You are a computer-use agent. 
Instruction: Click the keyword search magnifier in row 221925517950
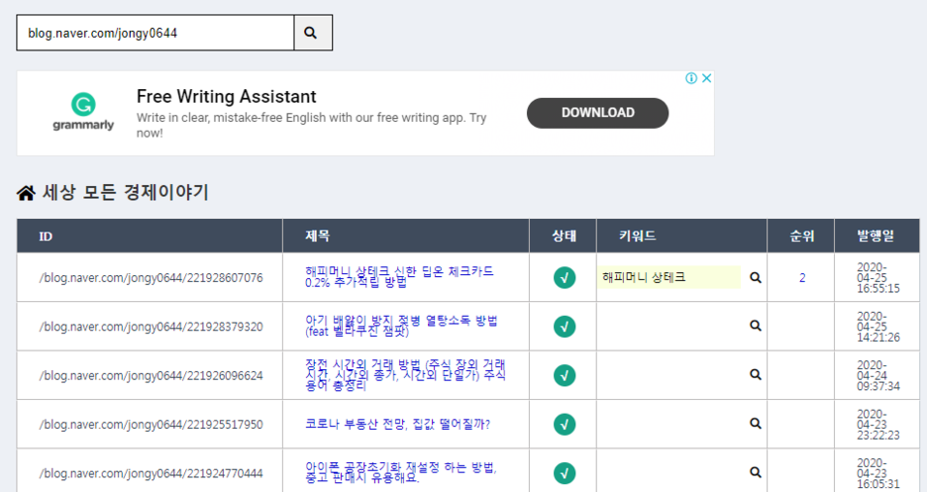click(756, 424)
